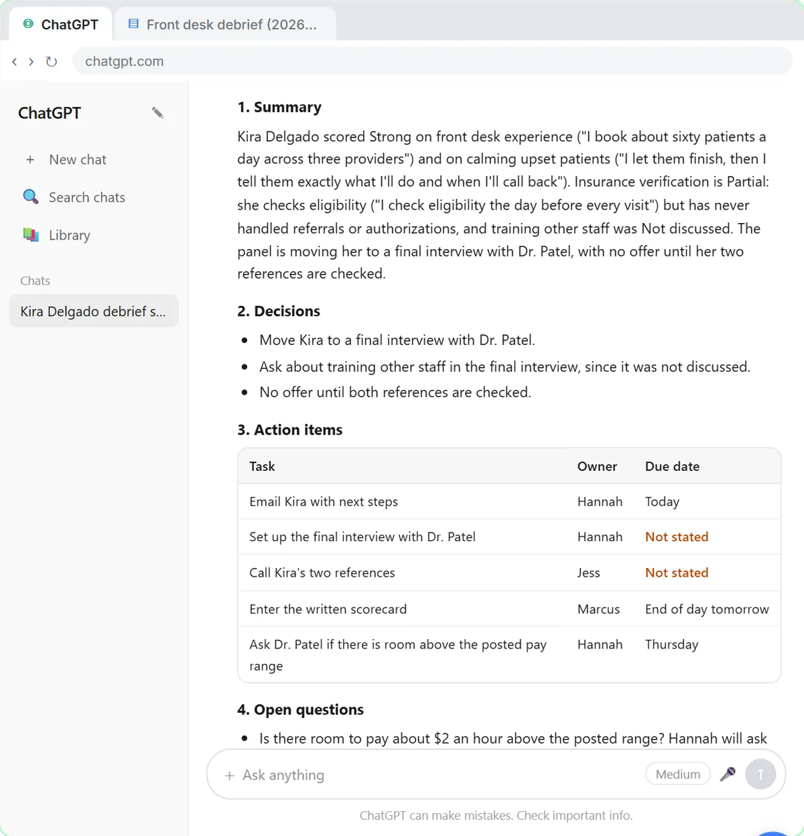This screenshot has height=836, width=804.
Task: Open the Kira Delgado debrief chat
Action: pyautogui.click(x=94, y=311)
